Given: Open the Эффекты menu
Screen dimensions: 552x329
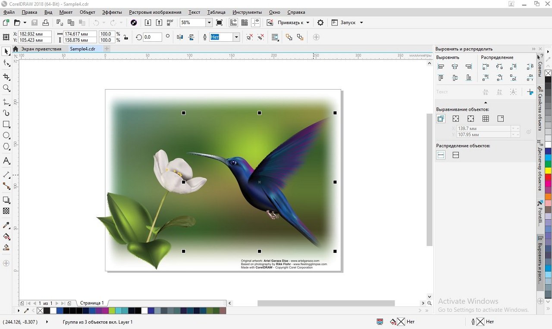Looking at the screenshot, I should [112, 12].
